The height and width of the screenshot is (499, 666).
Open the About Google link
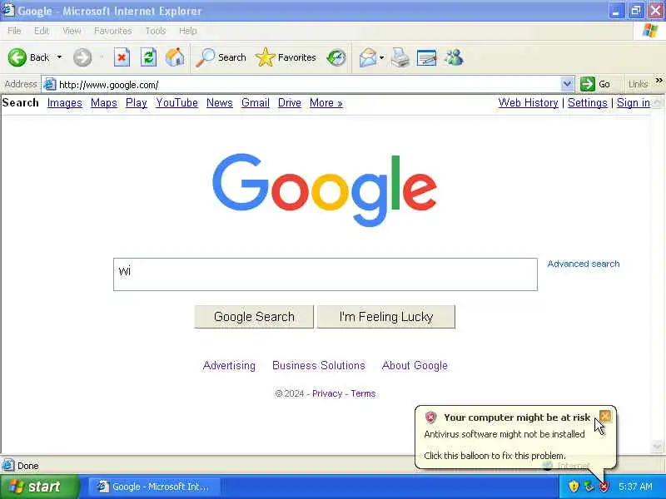point(415,365)
